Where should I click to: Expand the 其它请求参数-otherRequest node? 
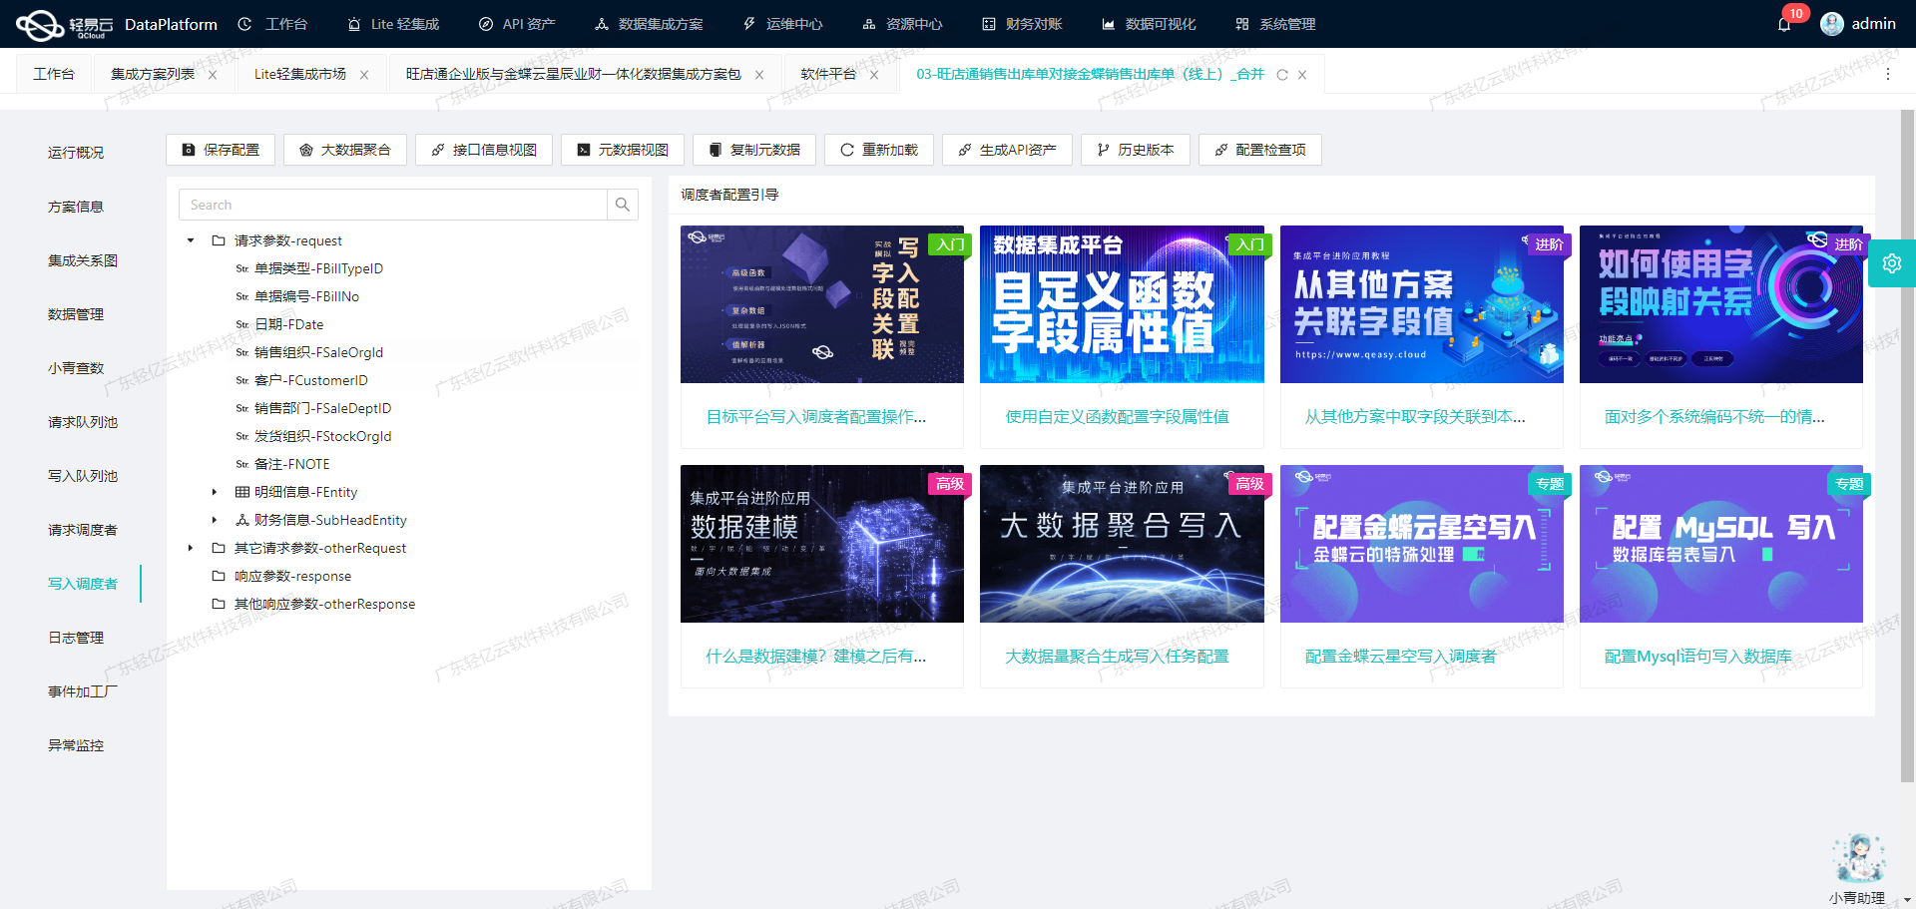(x=190, y=548)
